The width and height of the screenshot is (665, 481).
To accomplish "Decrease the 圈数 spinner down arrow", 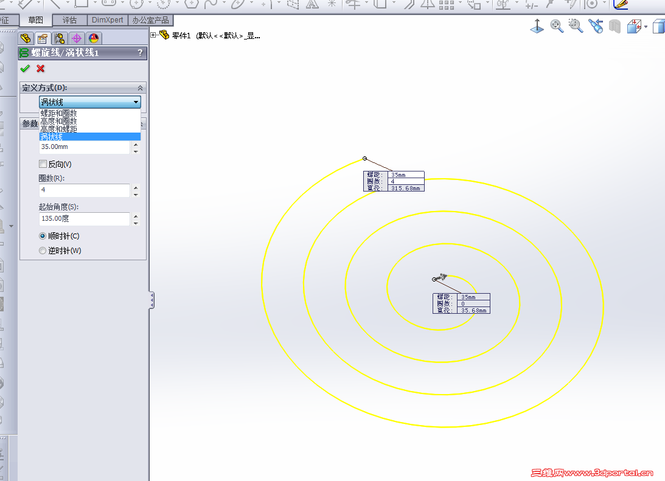I will coord(136,194).
